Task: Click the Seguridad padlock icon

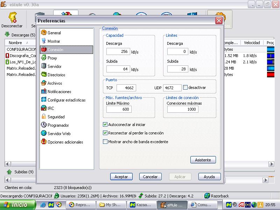Action: [x=44, y=117]
